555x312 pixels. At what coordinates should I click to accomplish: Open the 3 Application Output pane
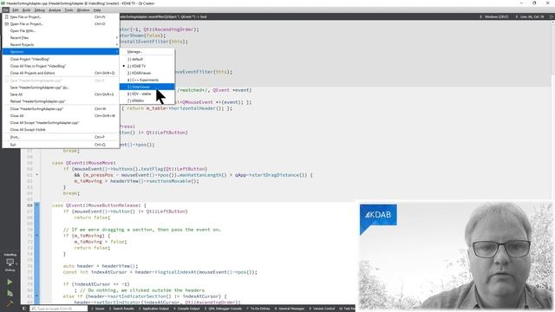[x=154, y=309]
